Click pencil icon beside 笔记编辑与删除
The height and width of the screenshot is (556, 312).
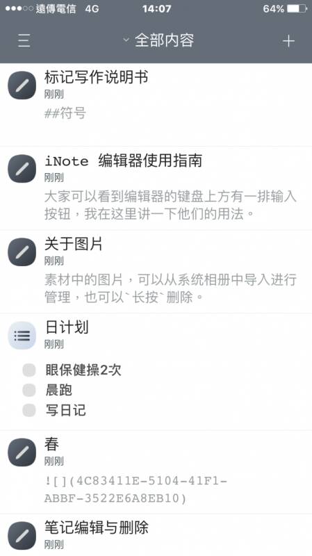click(22, 536)
